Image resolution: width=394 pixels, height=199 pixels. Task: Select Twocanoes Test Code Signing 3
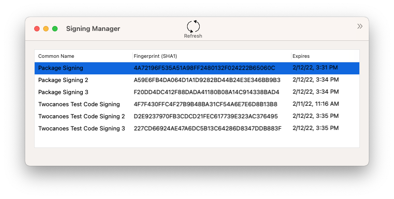click(197, 129)
